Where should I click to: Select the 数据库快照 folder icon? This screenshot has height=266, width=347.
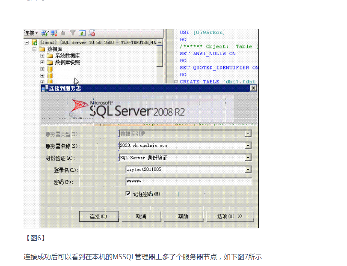tap(50, 62)
